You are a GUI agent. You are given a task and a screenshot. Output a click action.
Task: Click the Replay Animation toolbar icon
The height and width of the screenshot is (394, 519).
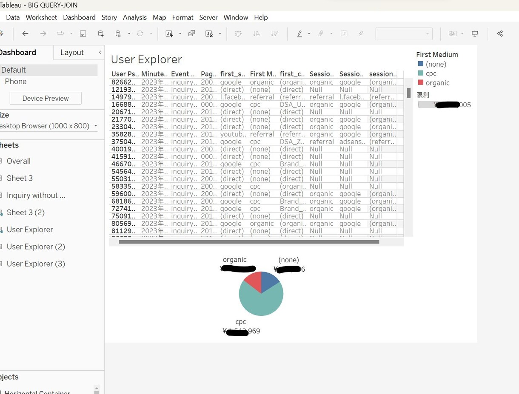tap(60, 34)
